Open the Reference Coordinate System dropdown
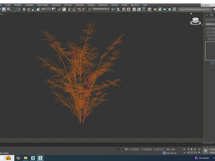The image size is (215, 161). pos(46,9)
